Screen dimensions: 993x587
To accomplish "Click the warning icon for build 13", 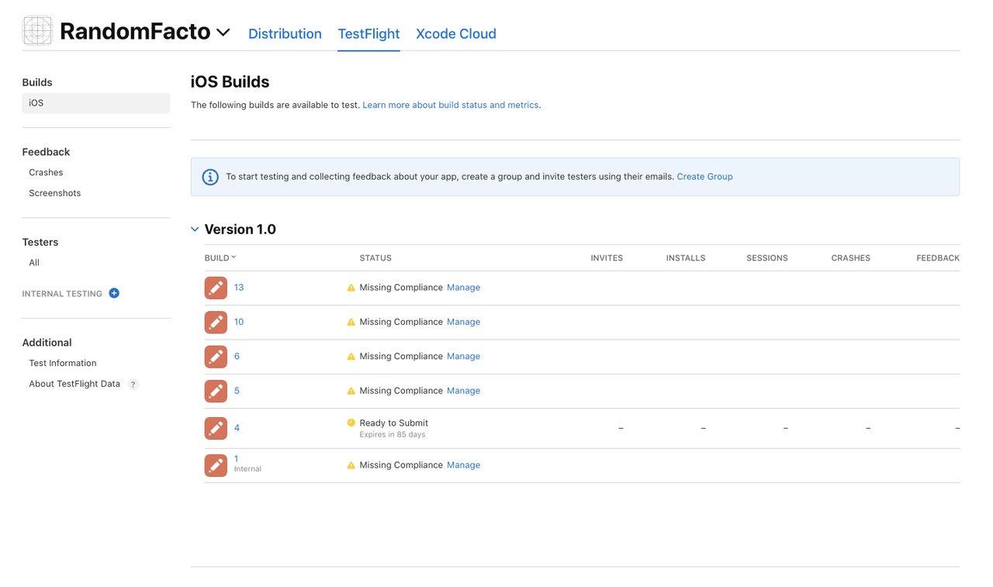I will [x=351, y=288].
